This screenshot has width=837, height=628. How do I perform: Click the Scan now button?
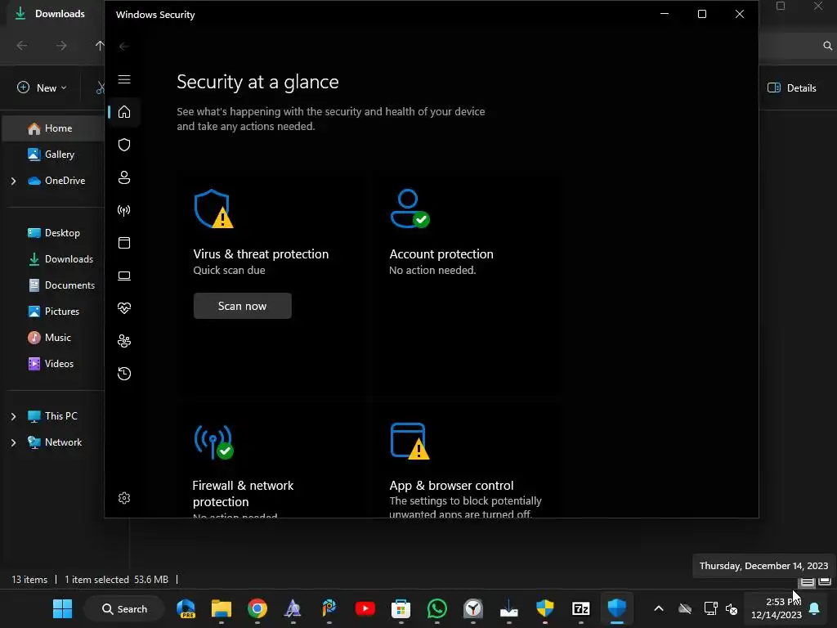click(242, 306)
